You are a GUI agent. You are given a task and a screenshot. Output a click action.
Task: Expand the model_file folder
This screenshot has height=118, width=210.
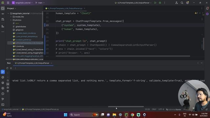[x=11, y=17]
